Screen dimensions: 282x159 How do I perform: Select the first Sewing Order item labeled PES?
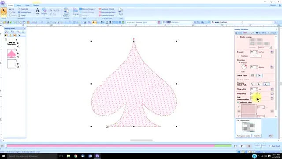point(11,43)
